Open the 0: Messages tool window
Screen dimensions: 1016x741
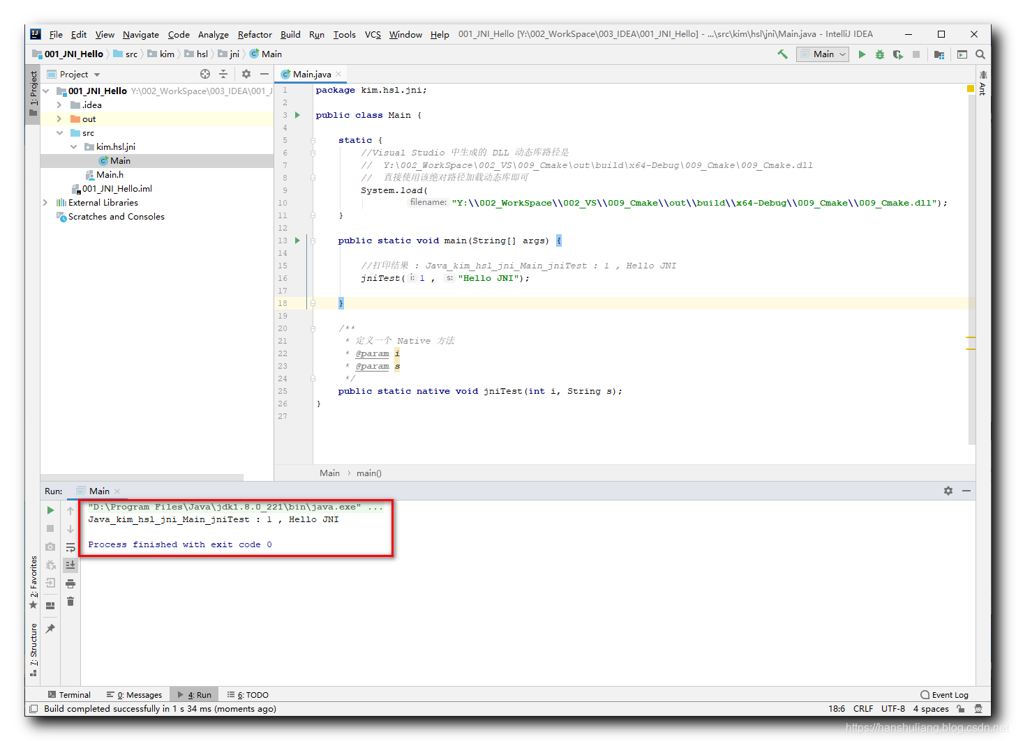(x=134, y=695)
